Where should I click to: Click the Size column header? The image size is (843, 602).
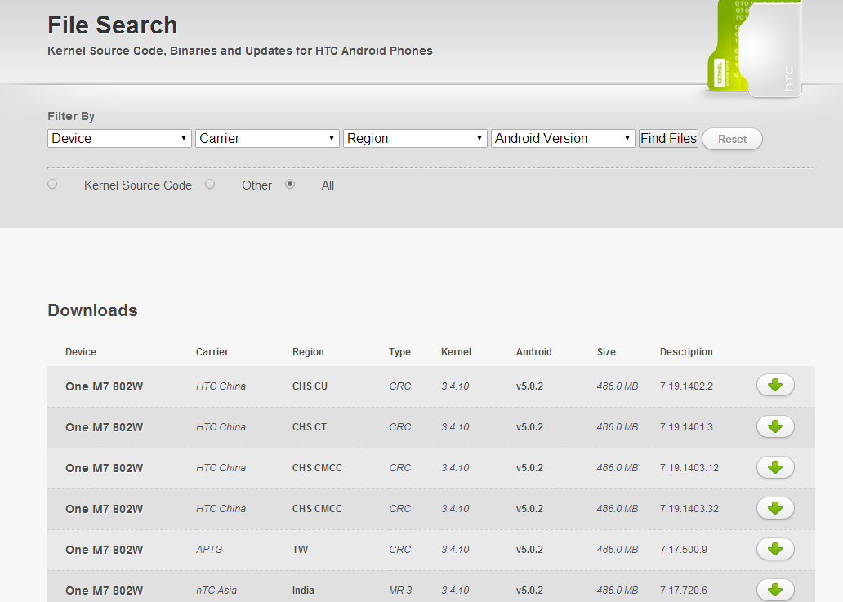click(606, 351)
